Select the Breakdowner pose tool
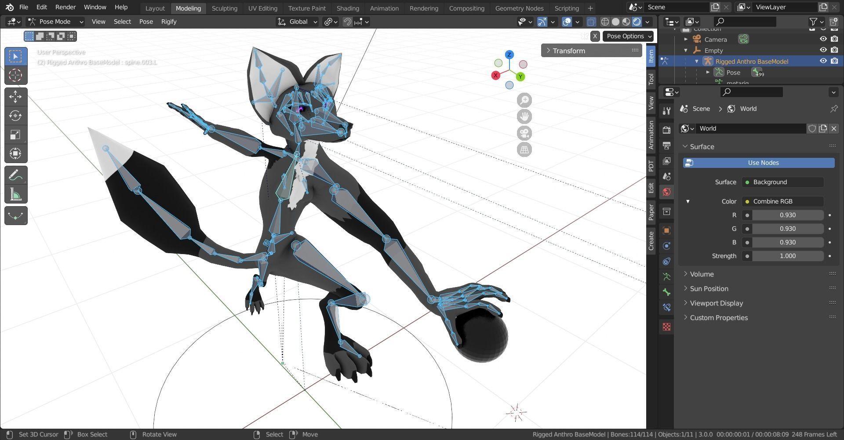844x440 pixels. click(16, 216)
